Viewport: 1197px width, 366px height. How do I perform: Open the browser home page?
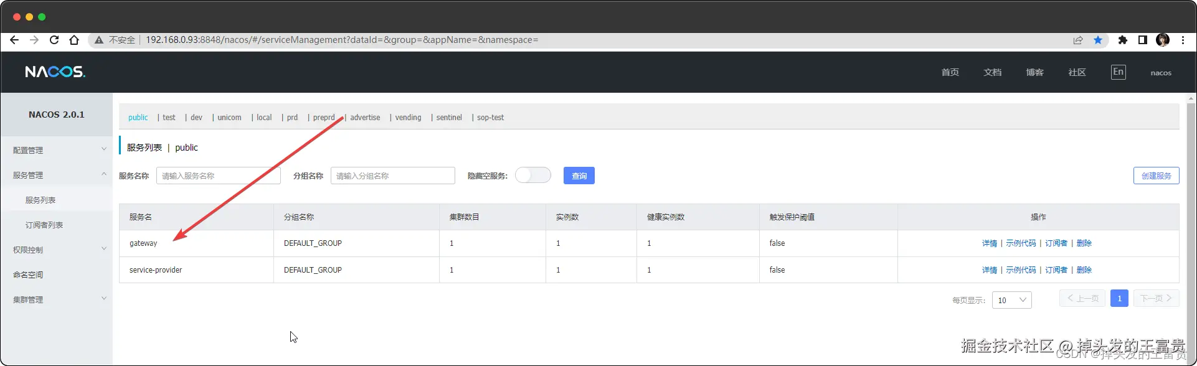coord(74,40)
